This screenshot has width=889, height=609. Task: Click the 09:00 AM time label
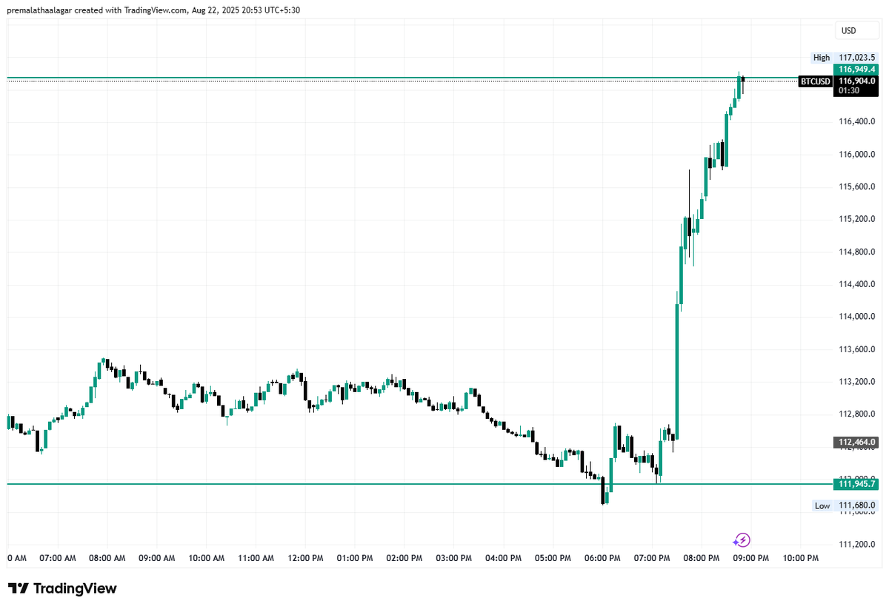point(156,557)
